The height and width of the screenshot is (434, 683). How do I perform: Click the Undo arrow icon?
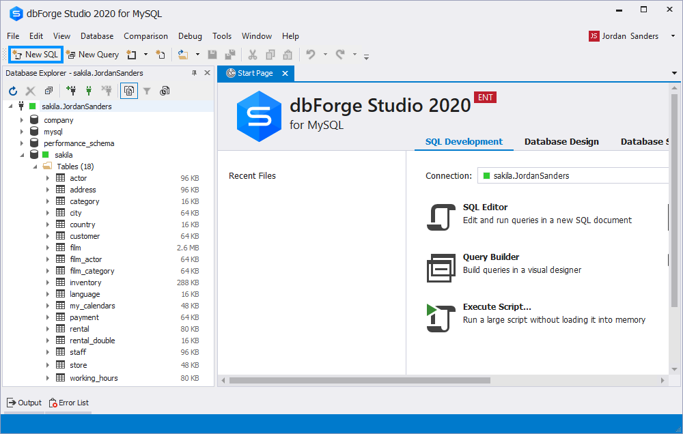coord(311,55)
